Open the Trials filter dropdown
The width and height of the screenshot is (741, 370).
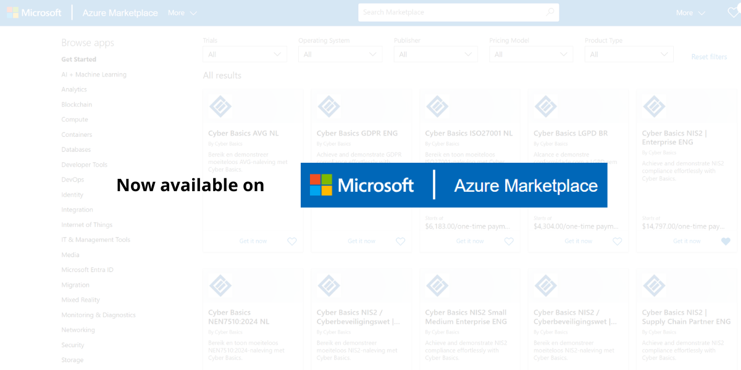[245, 54]
